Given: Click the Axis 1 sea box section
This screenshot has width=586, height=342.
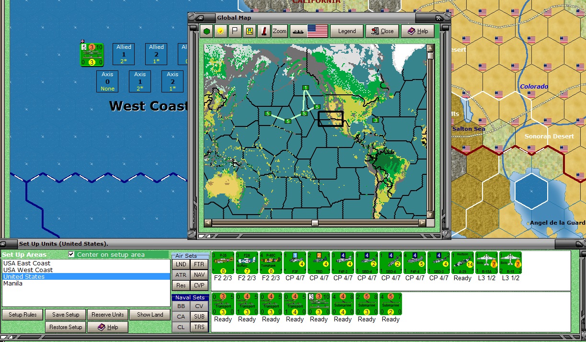Looking at the screenshot, I should [140, 81].
